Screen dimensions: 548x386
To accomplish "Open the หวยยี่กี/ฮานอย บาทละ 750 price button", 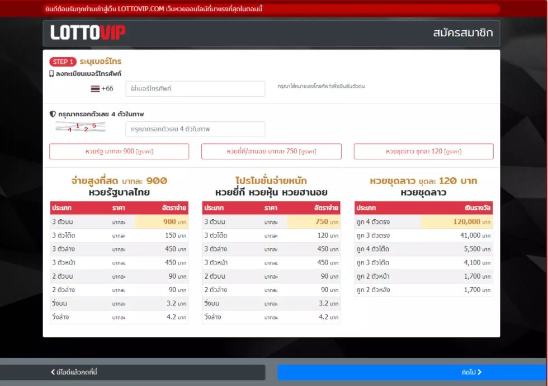I will (x=271, y=152).
